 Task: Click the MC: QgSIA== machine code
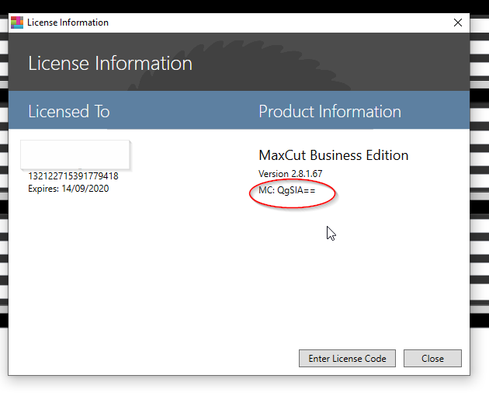pyautogui.click(x=286, y=190)
